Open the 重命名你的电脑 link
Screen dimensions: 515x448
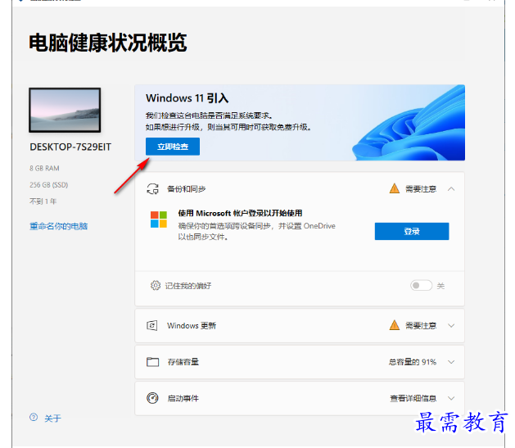pos(58,226)
